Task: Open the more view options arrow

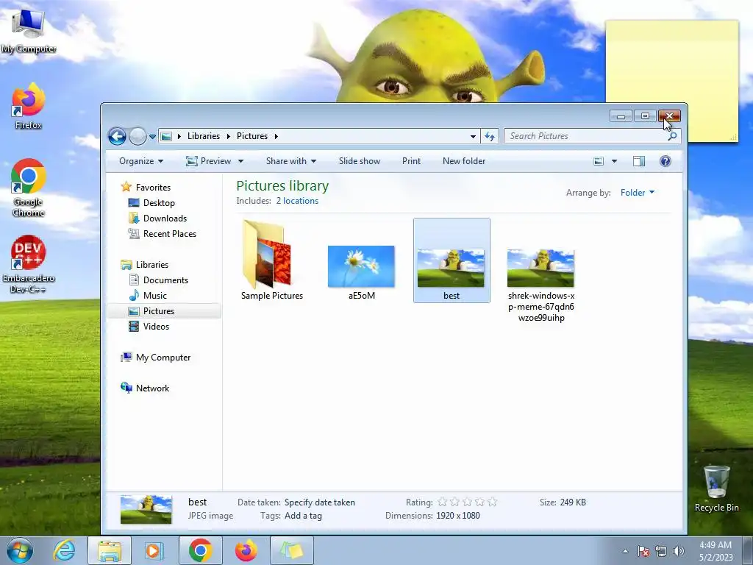Action: (x=614, y=161)
